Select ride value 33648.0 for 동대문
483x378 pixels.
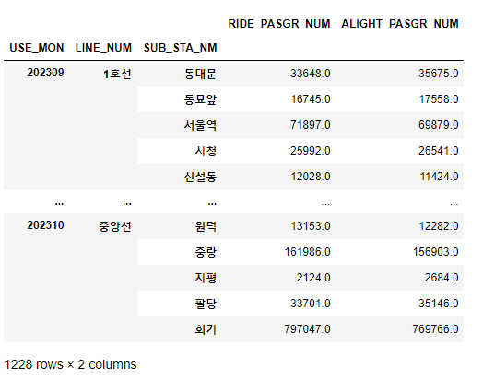tap(311, 74)
